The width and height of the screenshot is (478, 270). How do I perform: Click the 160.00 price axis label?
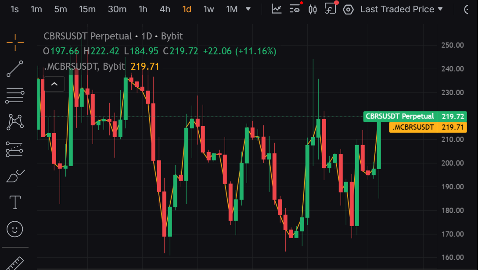(453, 258)
